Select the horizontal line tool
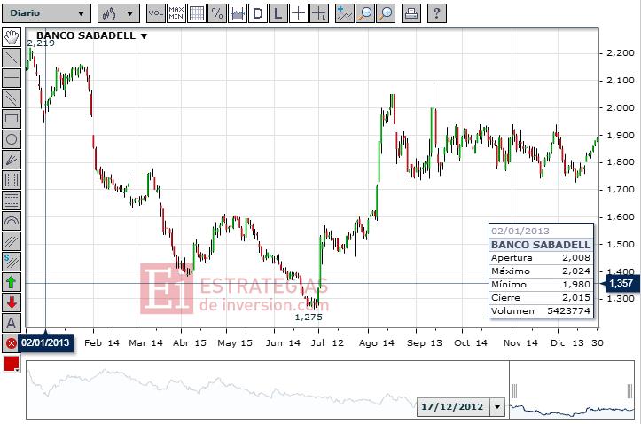641x424 pixels. coord(12,78)
